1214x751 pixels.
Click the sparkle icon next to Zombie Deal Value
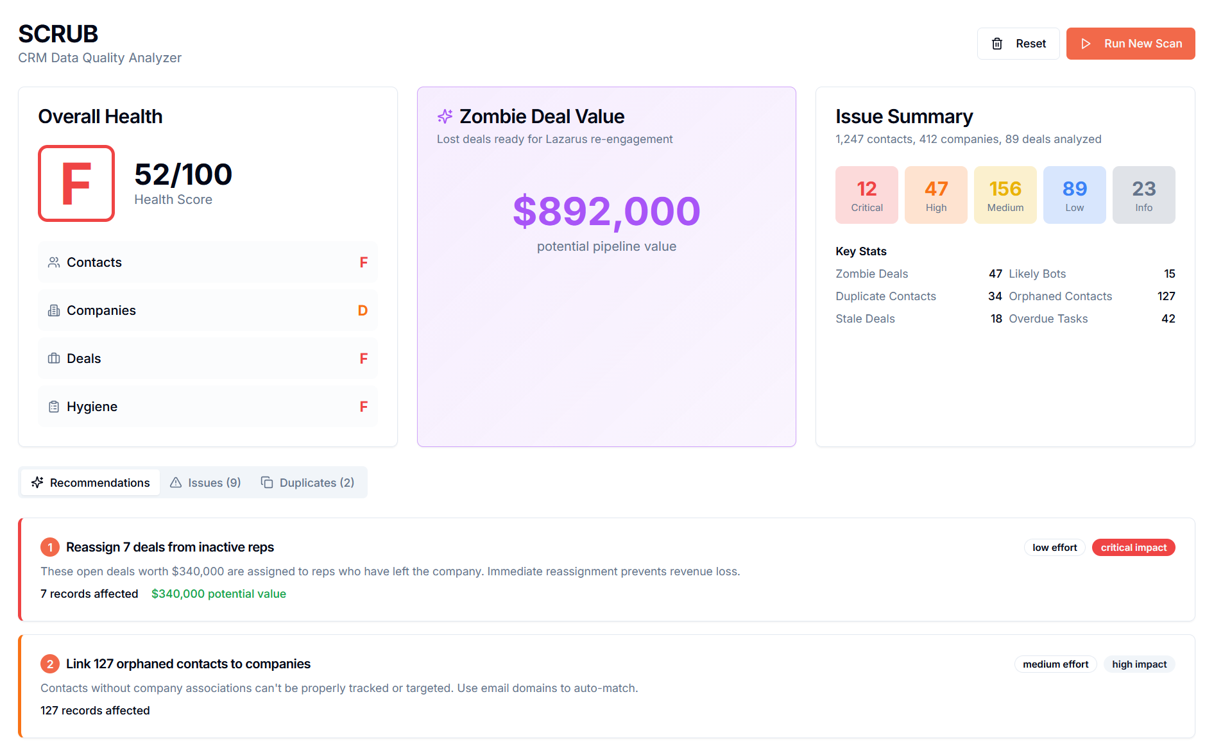click(x=444, y=116)
